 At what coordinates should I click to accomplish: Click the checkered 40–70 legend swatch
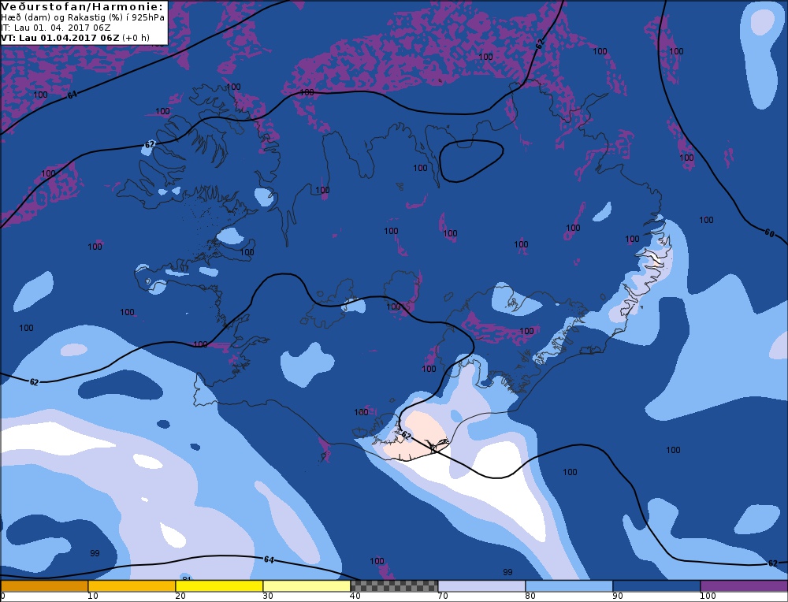(394, 586)
